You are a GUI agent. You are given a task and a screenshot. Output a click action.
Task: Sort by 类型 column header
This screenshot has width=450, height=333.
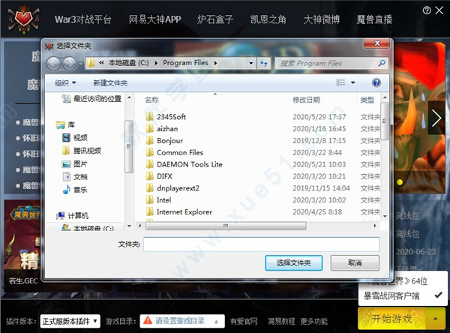pos(367,100)
